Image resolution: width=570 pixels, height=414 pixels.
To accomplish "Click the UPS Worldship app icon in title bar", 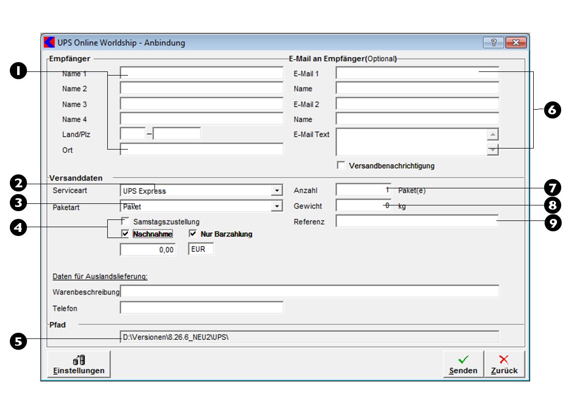I will pos(49,42).
